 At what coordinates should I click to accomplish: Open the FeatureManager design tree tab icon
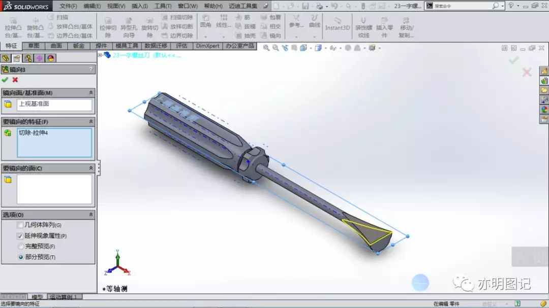click(x=6, y=58)
